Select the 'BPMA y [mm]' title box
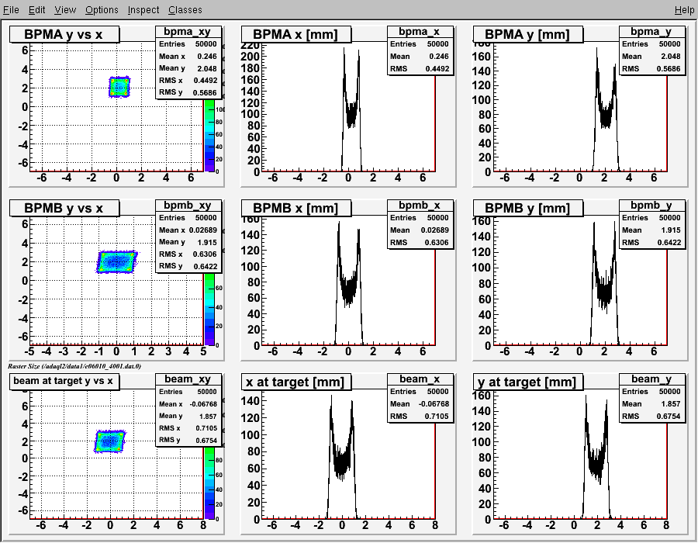 [x=527, y=34]
